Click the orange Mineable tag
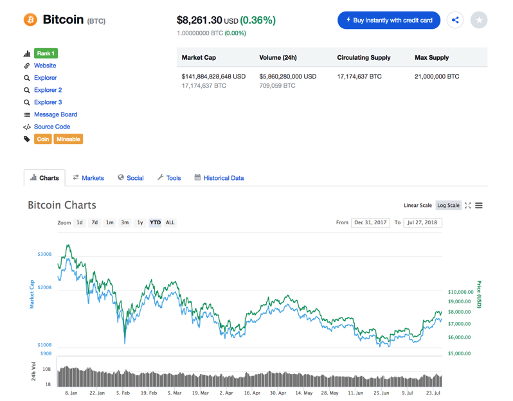 [x=68, y=139]
